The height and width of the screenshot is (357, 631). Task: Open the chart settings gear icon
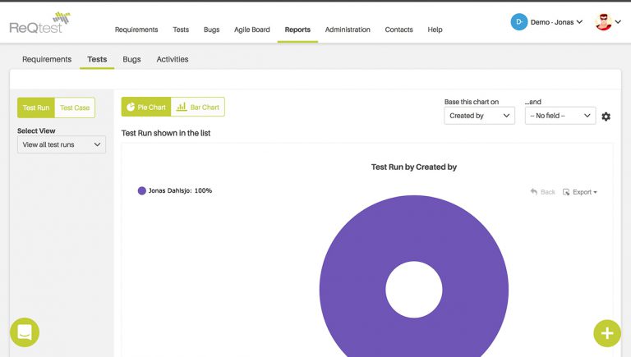click(606, 117)
